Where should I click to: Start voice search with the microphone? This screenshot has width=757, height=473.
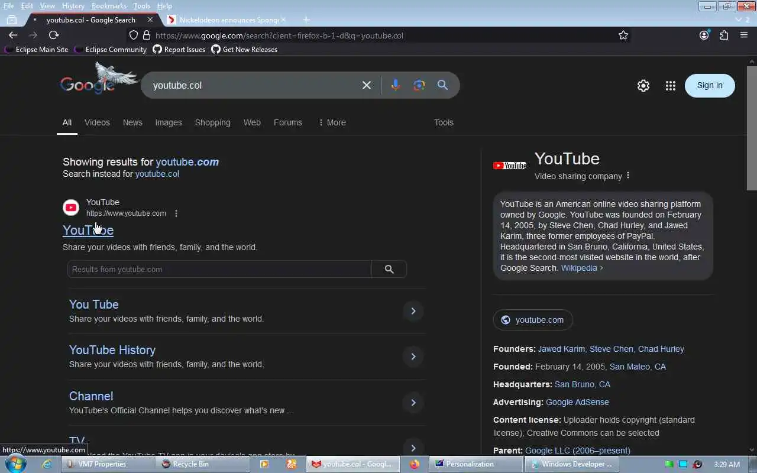(x=396, y=85)
